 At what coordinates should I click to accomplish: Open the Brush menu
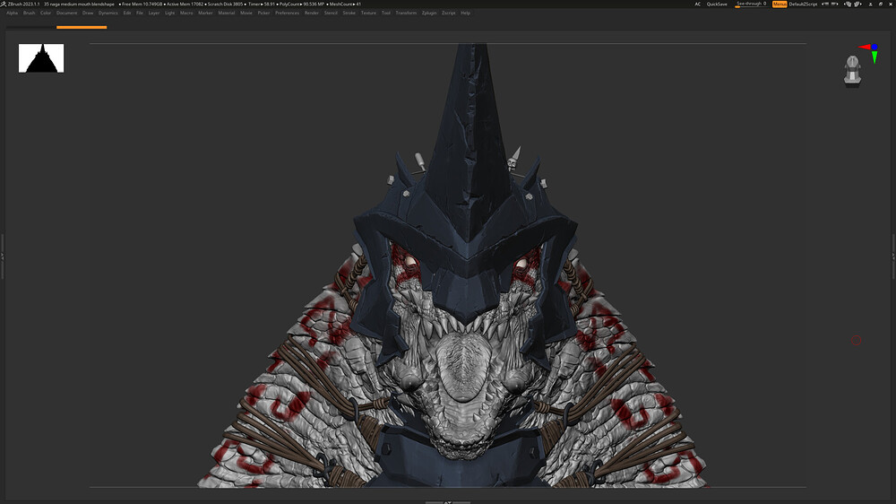click(29, 13)
